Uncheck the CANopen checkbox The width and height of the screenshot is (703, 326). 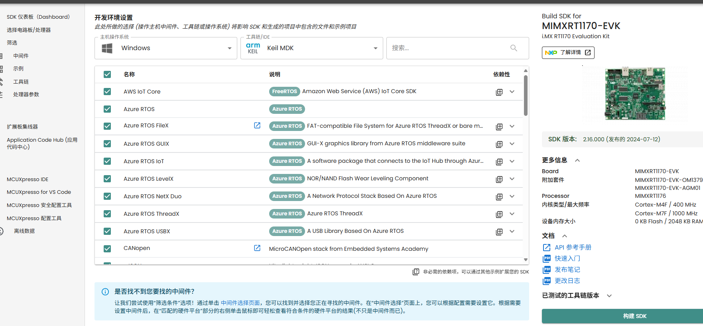click(107, 249)
